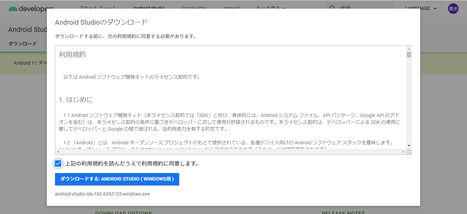Viewport: 467px width, 214px height.
Task: Click the terms scrollbar down arrow
Action: [x=409, y=146]
